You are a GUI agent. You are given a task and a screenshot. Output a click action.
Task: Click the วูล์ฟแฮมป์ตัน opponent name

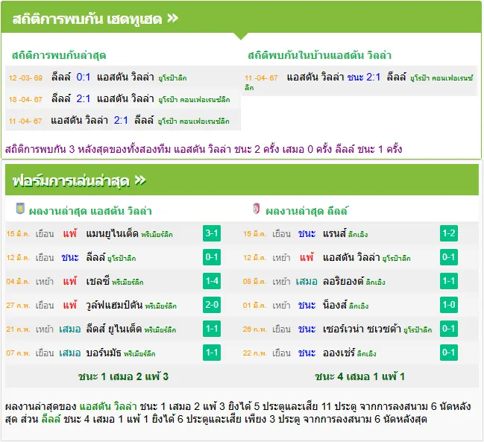114,305
